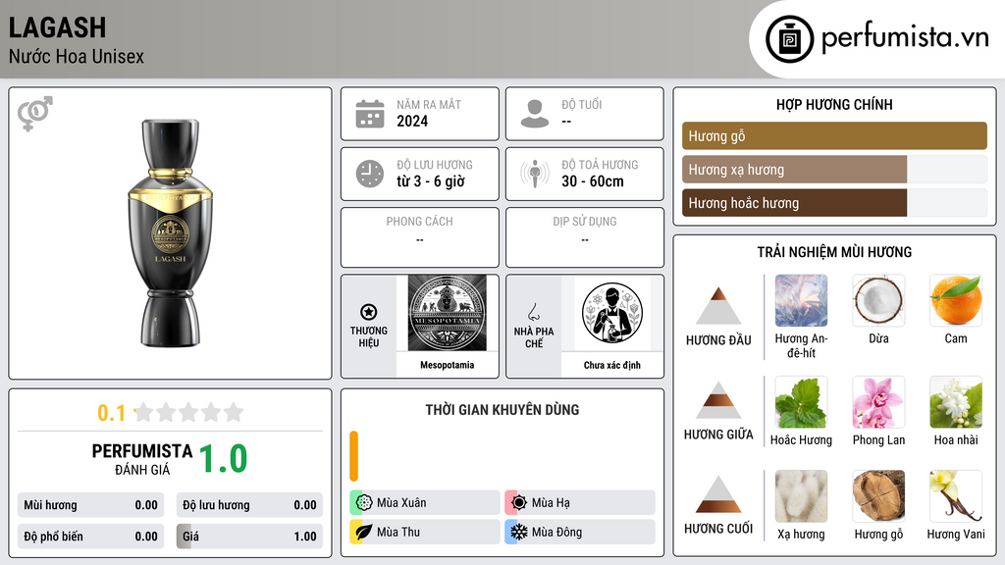Click the Mùa Xuân season label

[x=401, y=503]
